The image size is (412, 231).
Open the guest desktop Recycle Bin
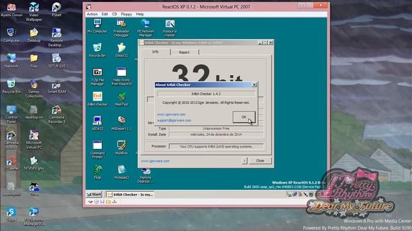[97, 50]
